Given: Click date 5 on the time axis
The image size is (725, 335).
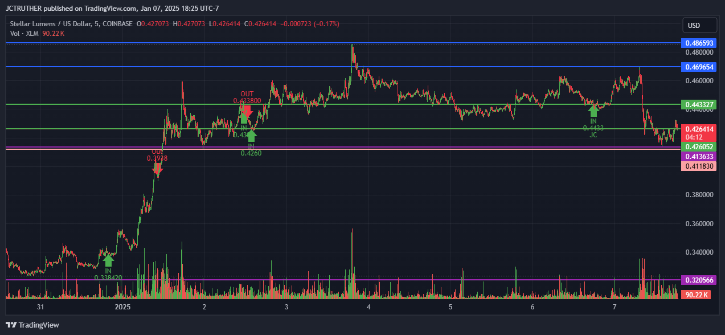Looking at the screenshot, I should pos(450,307).
